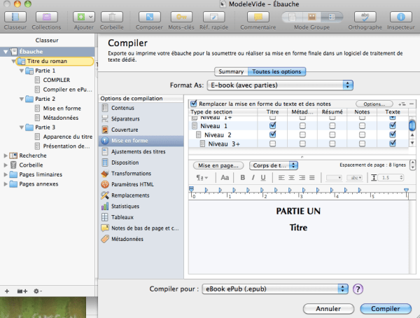Open the Composer toolbar icon
Viewport: 420px width, 318px height.
[148, 16]
